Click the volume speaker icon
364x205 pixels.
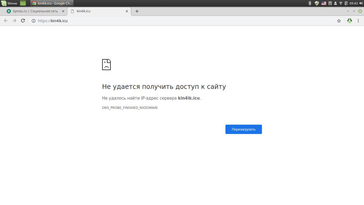361,3
